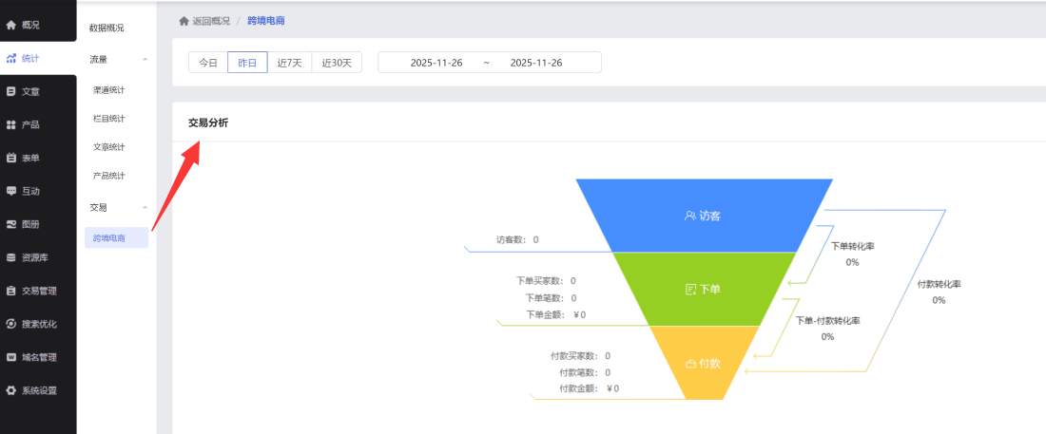This screenshot has height=434, width=1046.
Task: Collapse the 交易 submenu section
Action: tap(145, 207)
